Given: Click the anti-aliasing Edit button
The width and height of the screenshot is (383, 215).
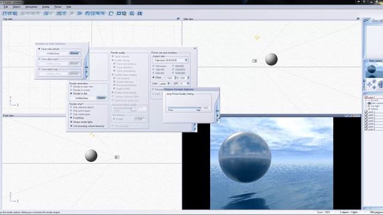Looking at the screenshot, I should [139, 119].
